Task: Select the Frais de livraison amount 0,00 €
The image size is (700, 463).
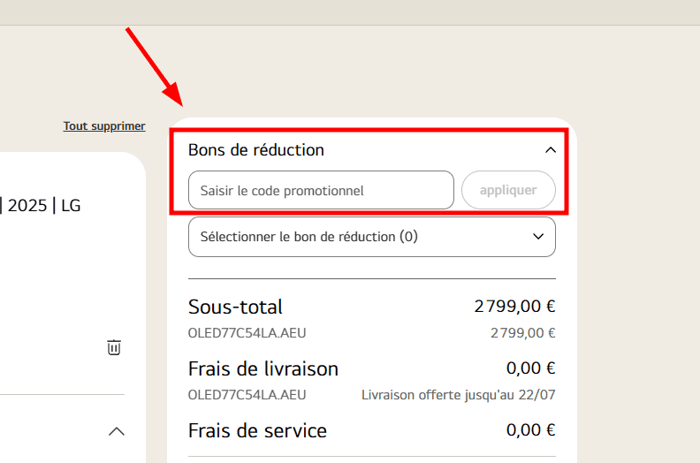Action: click(531, 368)
